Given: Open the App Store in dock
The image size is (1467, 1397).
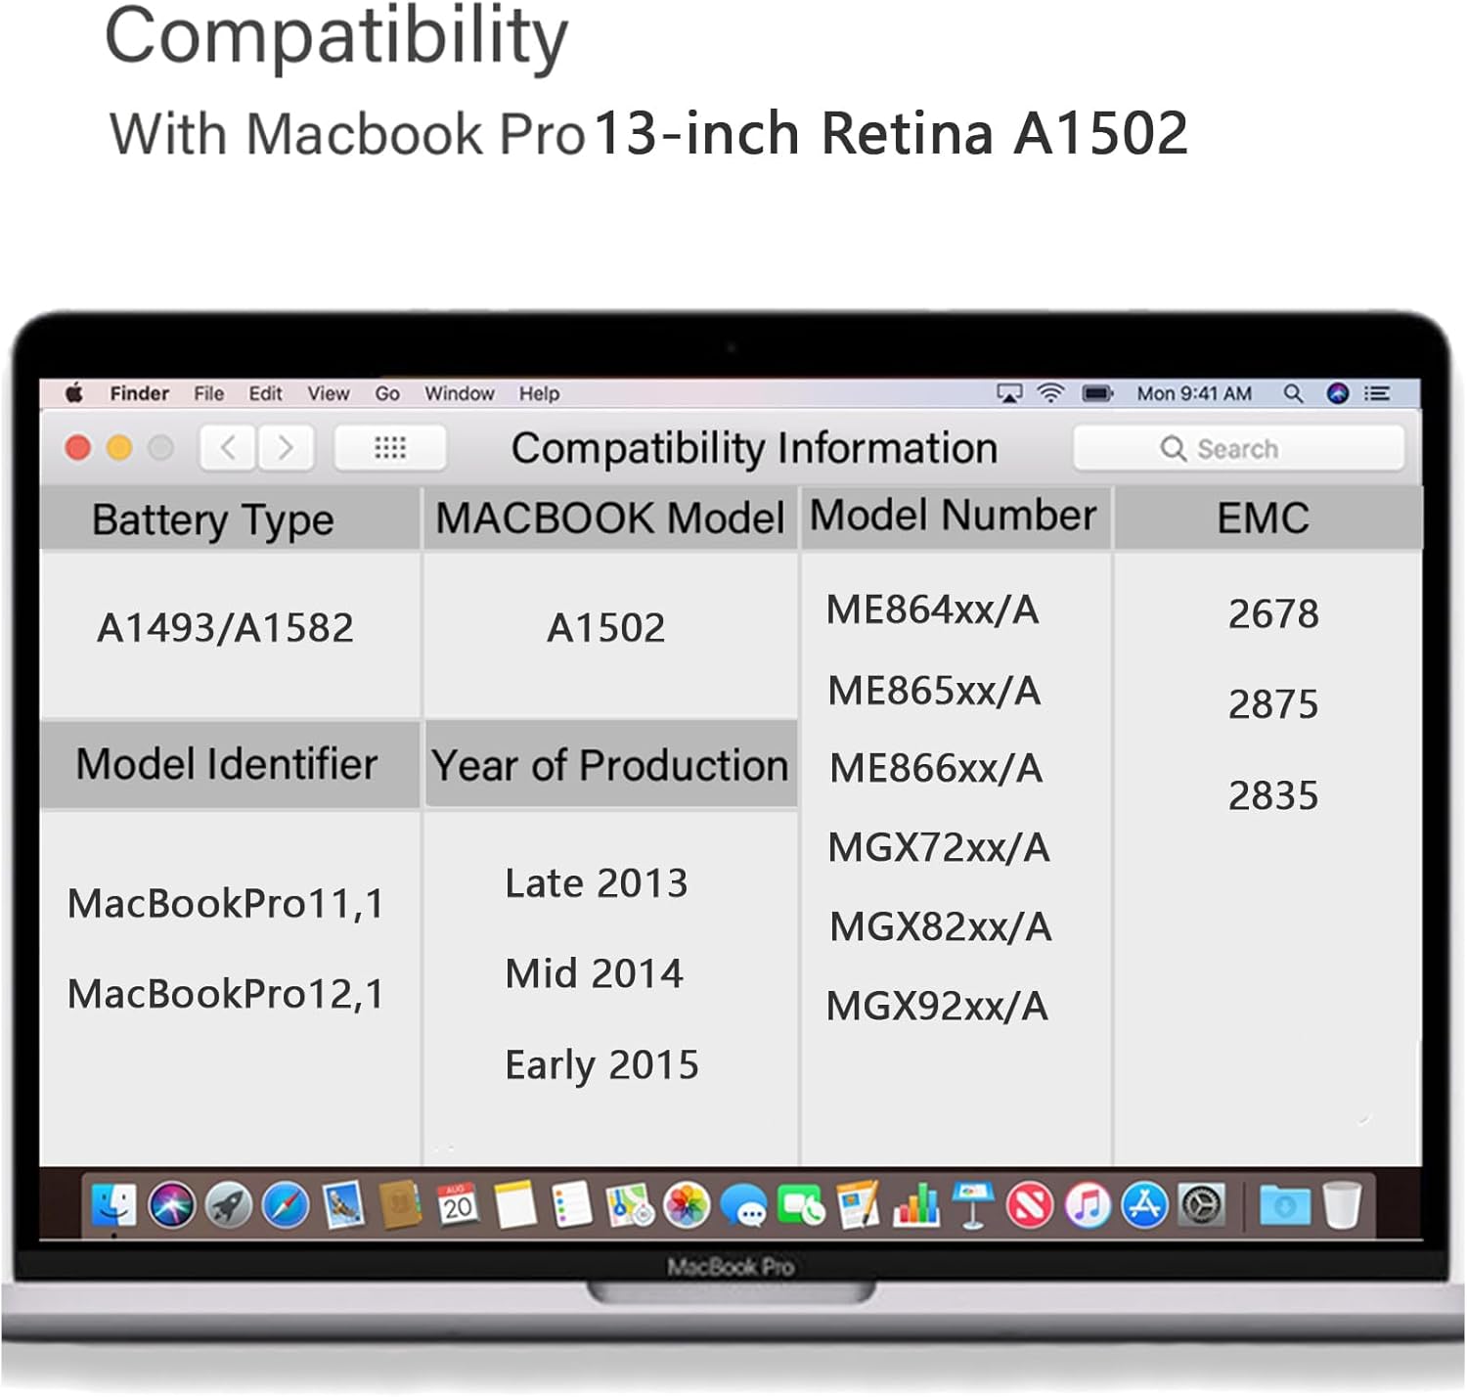Looking at the screenshot, I should 1144,1205.
